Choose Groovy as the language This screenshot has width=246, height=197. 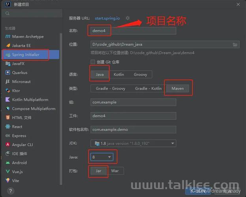click(141, 74)
